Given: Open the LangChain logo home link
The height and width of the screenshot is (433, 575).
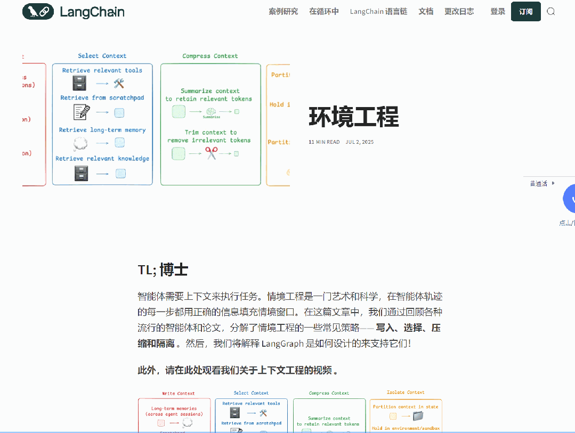Looking at the screenshot, I should 74,11.
